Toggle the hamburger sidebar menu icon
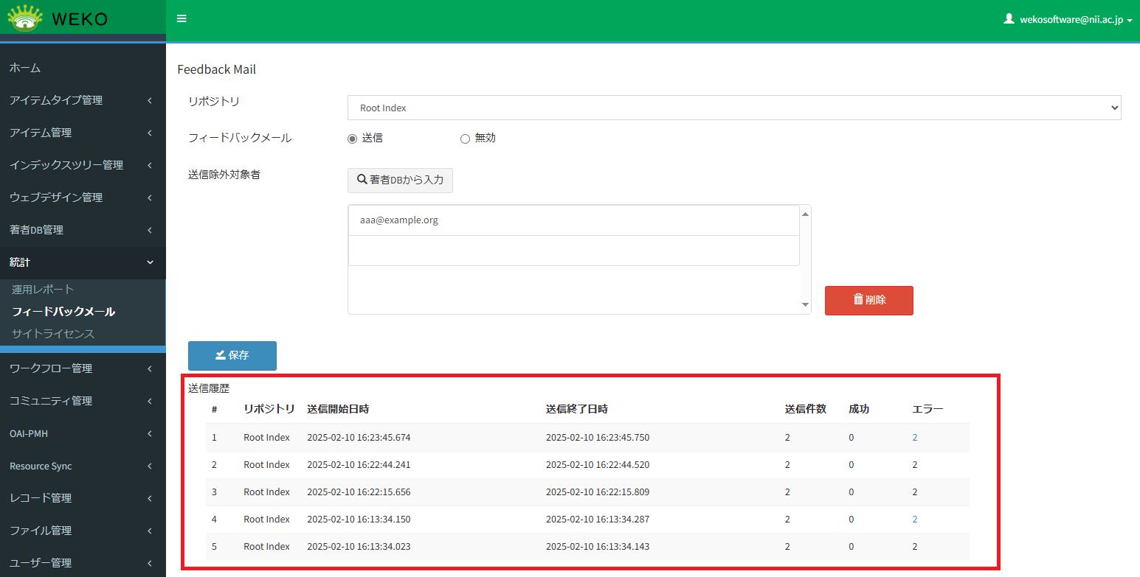 tap(182, 18)
